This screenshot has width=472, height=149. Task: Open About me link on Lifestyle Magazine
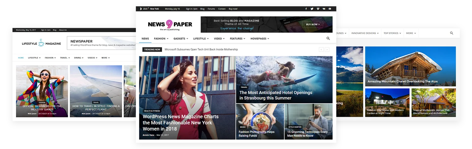63,30
